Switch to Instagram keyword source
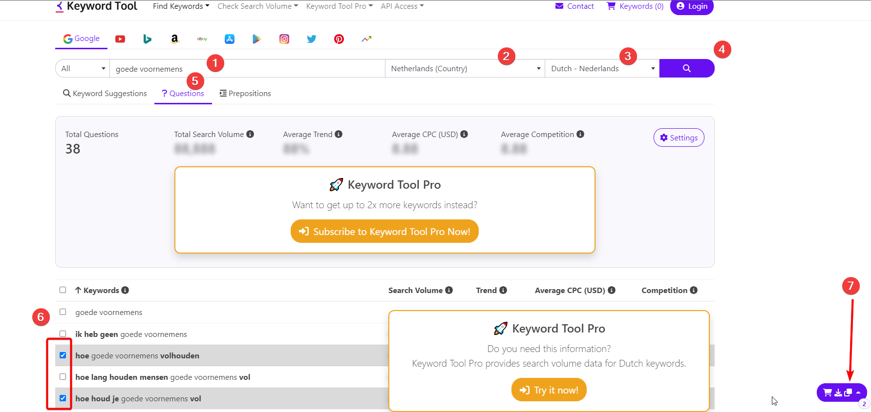 click(x=284, y=39)
